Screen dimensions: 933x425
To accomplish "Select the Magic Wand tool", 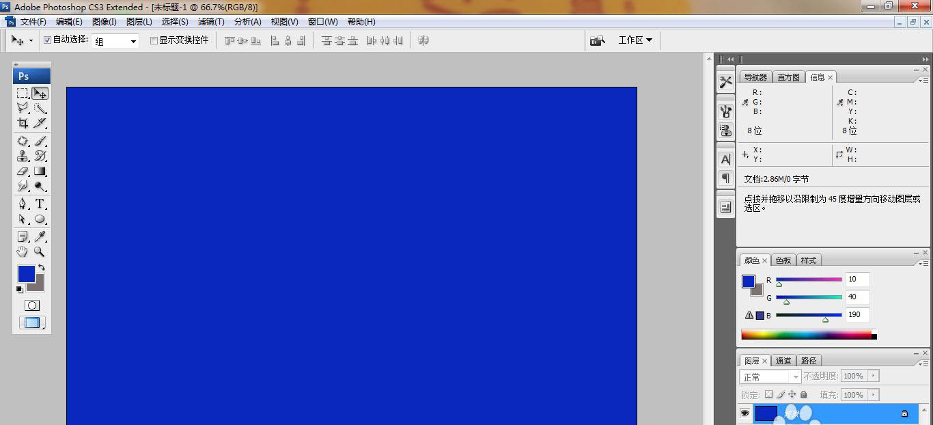I will click(40, 109).
